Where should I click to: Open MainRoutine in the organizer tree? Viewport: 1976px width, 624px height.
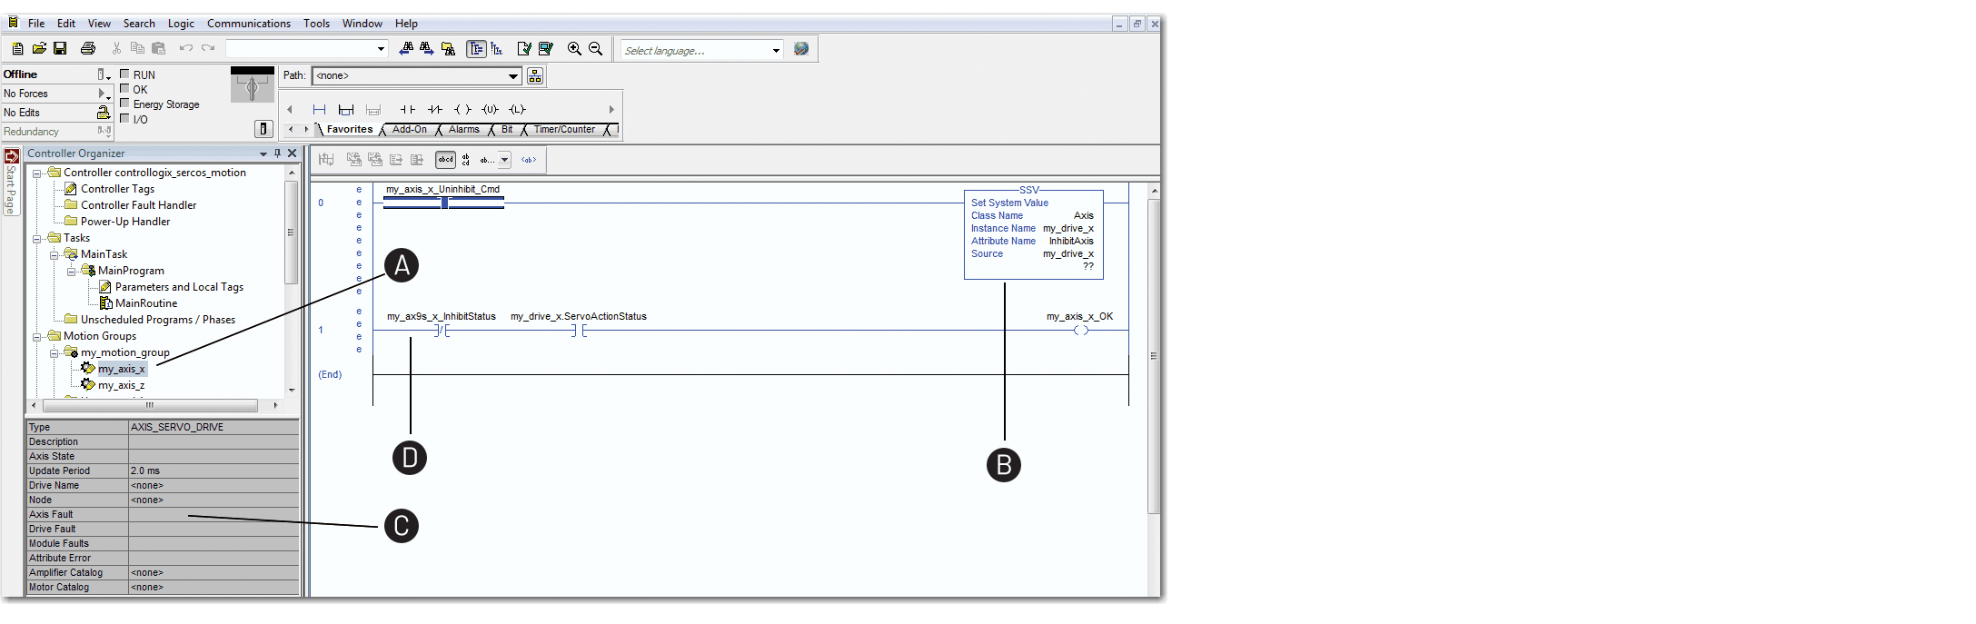[x=145, y=303]
